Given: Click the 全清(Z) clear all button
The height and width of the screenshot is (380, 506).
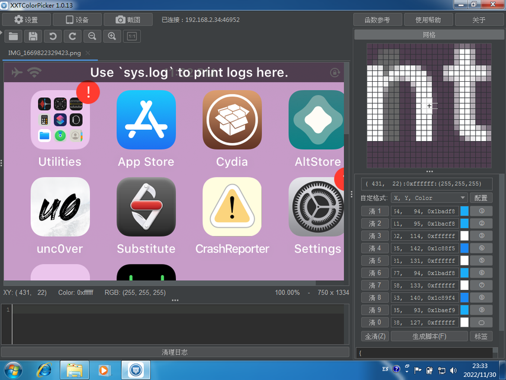Looking at the screenshot, I should [x=374, y=336].
